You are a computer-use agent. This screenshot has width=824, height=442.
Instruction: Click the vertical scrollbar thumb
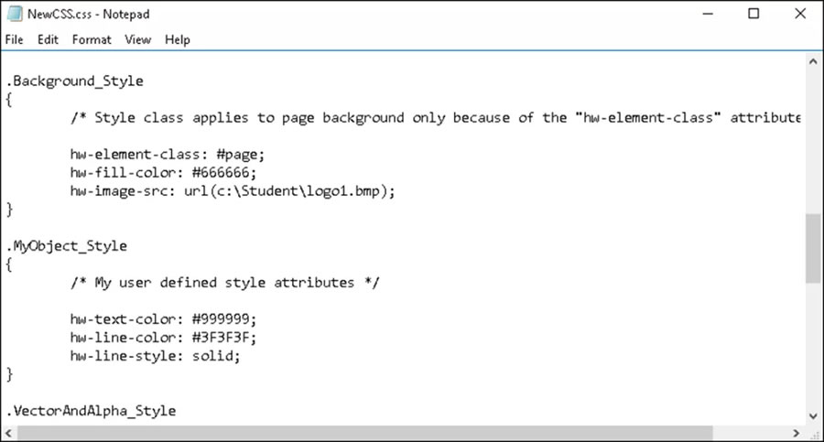(813, 249)
